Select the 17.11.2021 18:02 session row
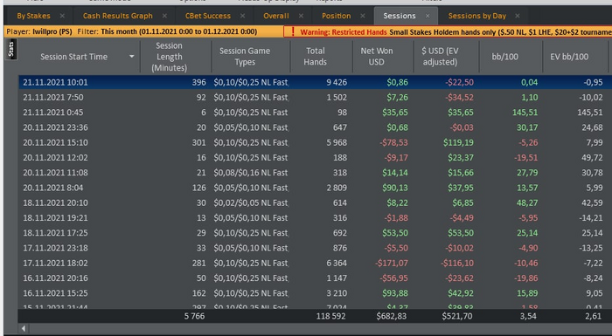Image resolution: width=612 pixels, height=336 pixels. pos(315,263)
